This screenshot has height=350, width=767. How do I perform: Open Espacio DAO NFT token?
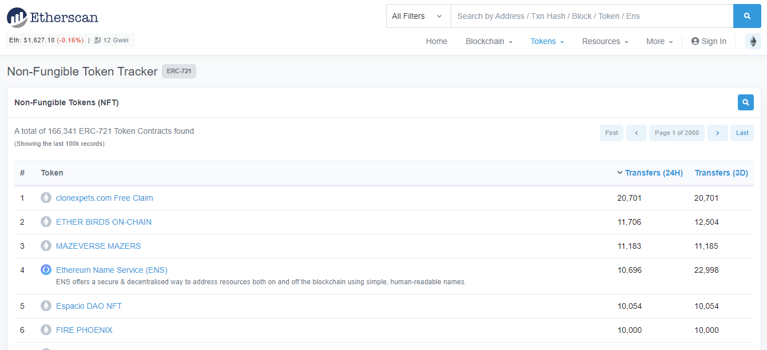89,306
